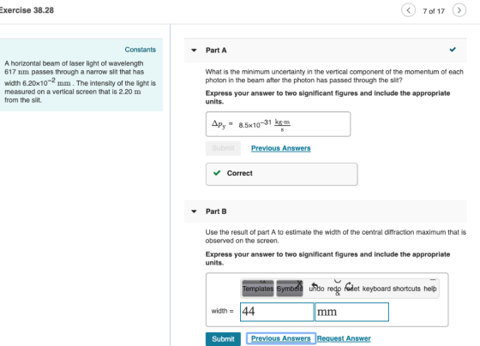
Task: Click the redo icon in toolbar
Action: pyautogui.click(x=334, y=289)
